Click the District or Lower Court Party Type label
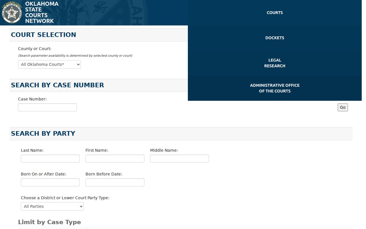Screen dimensions: 366x229 [65, 198]
